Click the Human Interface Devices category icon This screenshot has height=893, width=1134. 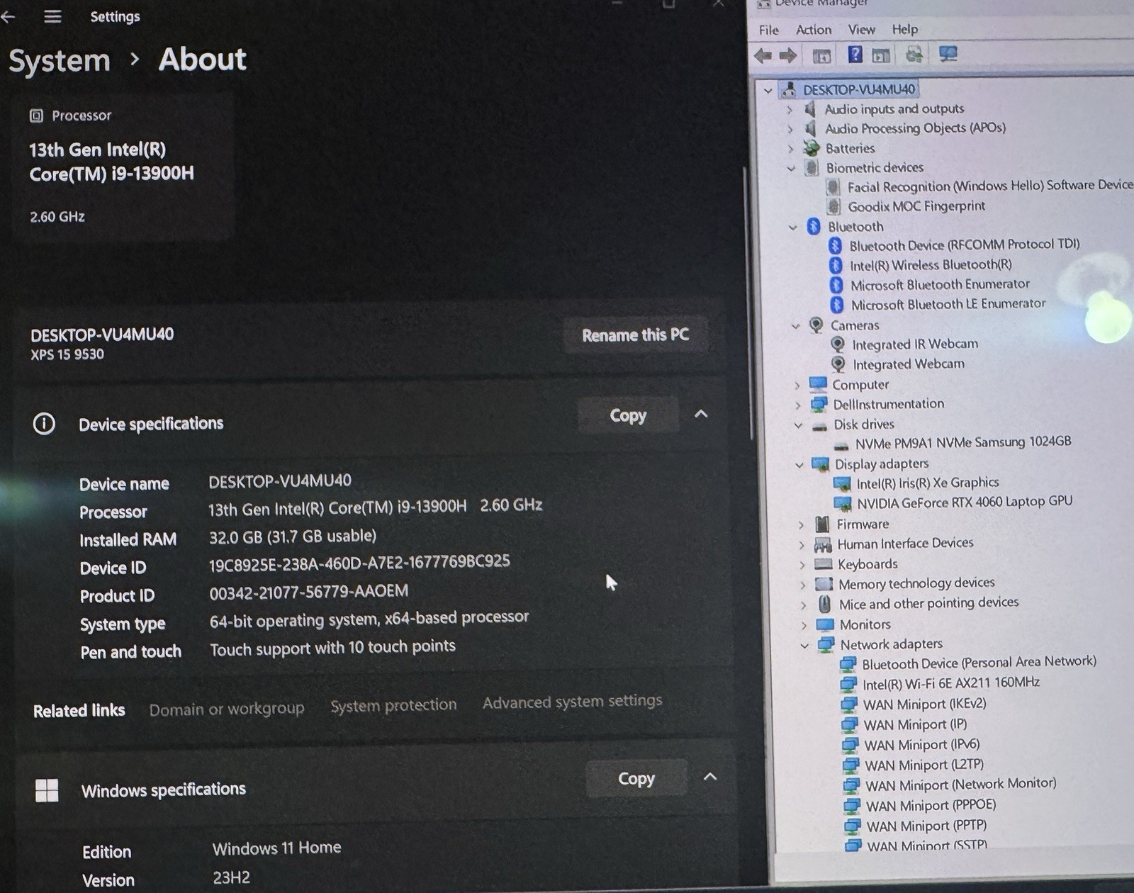[x=822, y=544]
